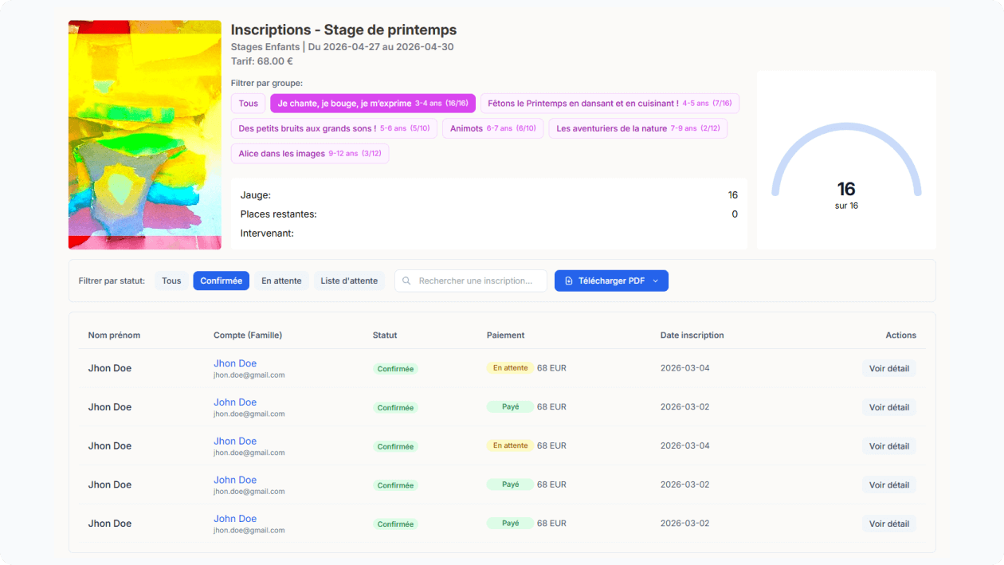Click the file icon on Télécharger PDF
This screenshot has width=1004, height=565.
coord(569,281)
